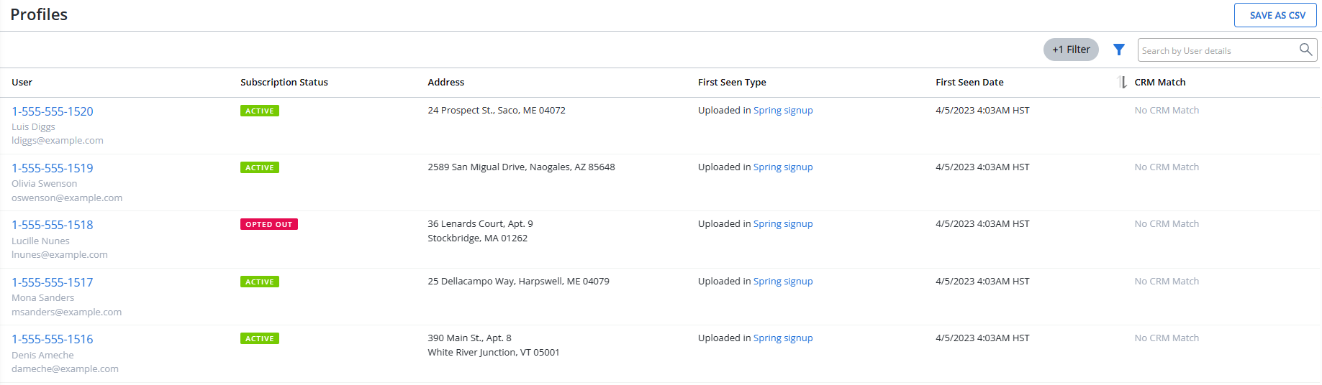Click the blue funnel filter icon
Viewport: 1322px width, 385px height.
[1118, 50]
